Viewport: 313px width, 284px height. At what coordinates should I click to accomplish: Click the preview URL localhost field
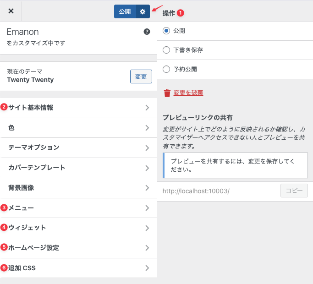coord(218,191)
